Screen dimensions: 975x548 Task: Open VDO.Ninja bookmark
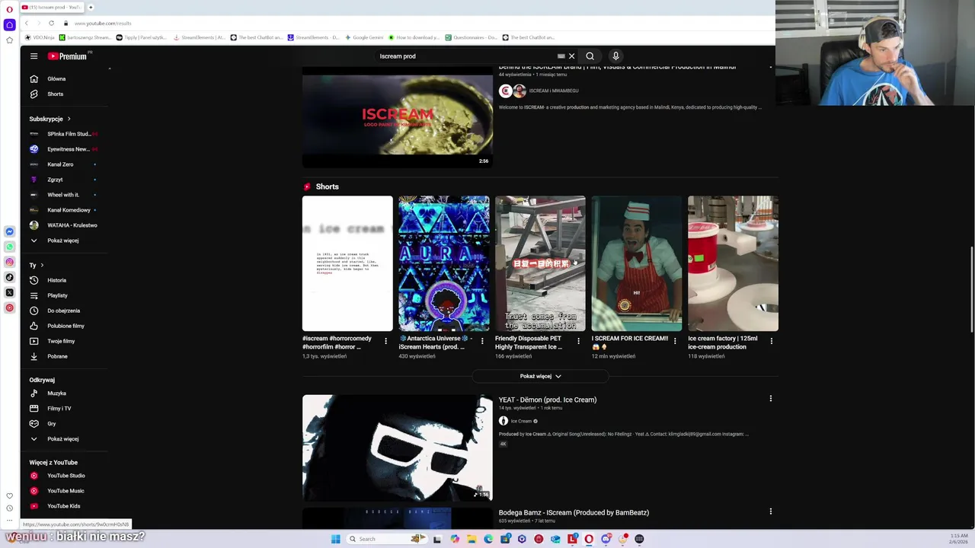40,37
